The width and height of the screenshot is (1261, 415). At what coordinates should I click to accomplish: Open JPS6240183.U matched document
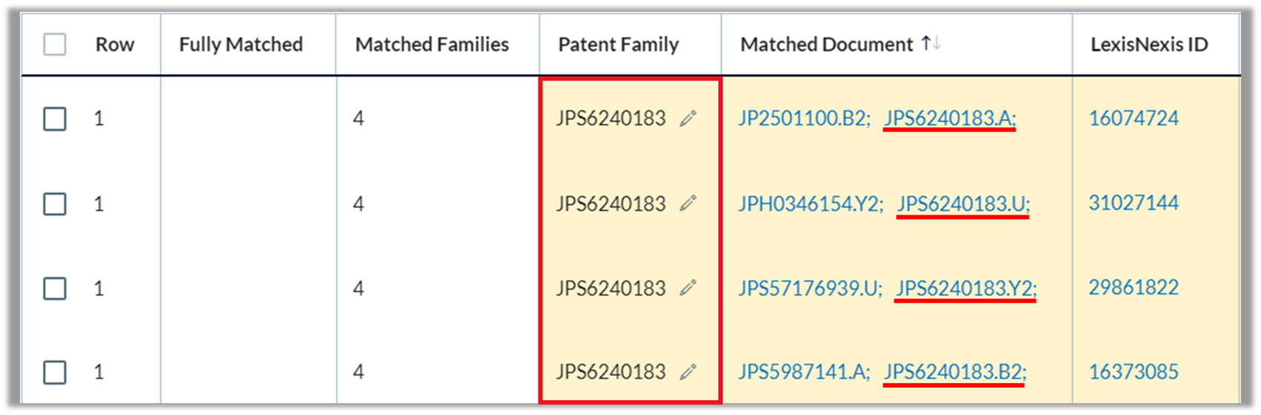(x=963, y=203)
